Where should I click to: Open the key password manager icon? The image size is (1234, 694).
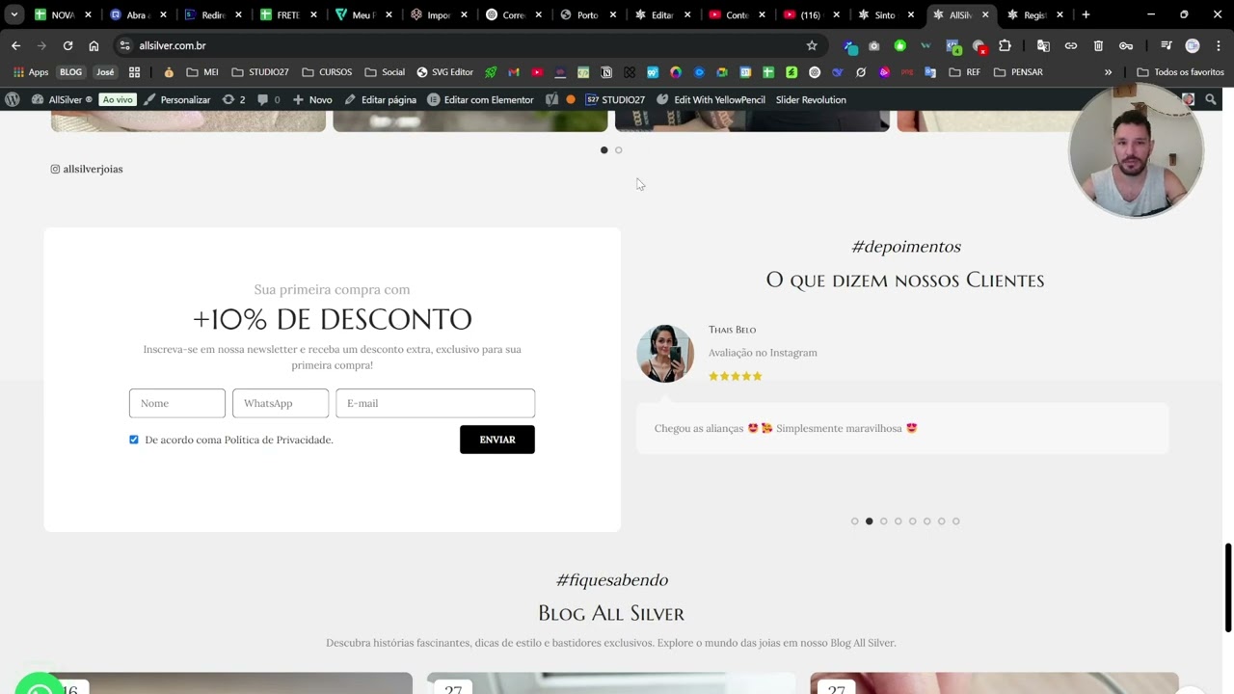coord(1126,45)
